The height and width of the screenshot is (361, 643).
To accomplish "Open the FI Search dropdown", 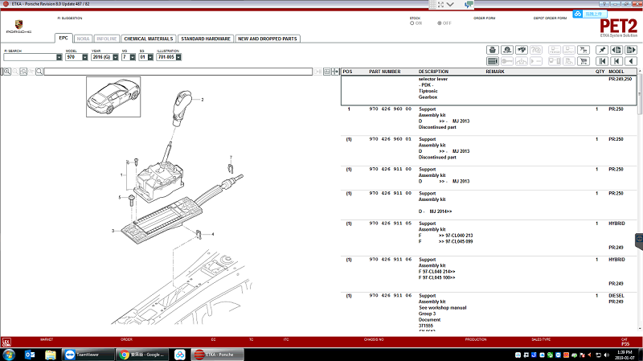I will coord(59,57).
